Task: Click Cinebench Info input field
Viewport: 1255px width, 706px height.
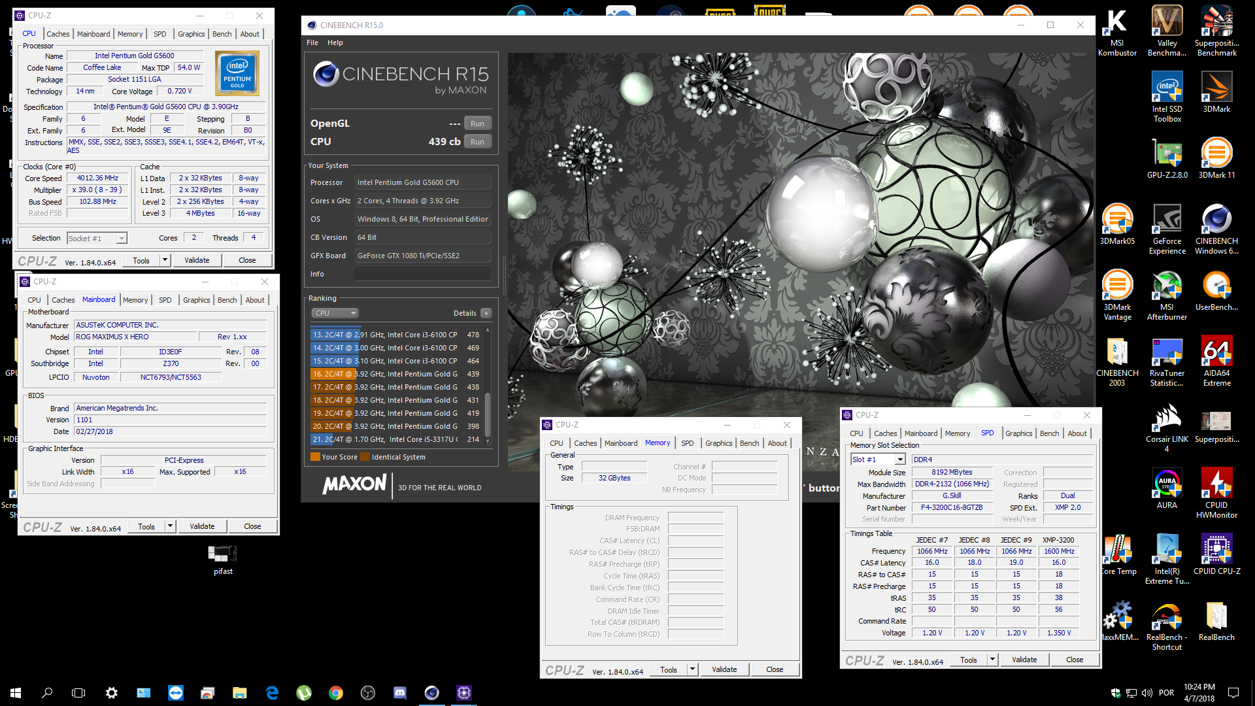Action: [423, 274]
